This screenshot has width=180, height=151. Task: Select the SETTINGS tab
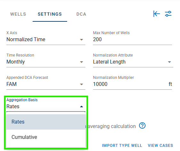(x=50, y=14)
